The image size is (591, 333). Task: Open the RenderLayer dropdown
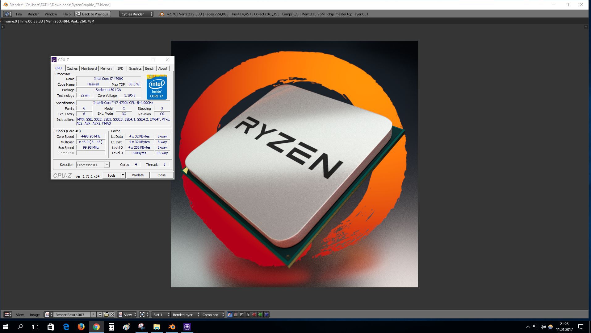pos(185,314)
